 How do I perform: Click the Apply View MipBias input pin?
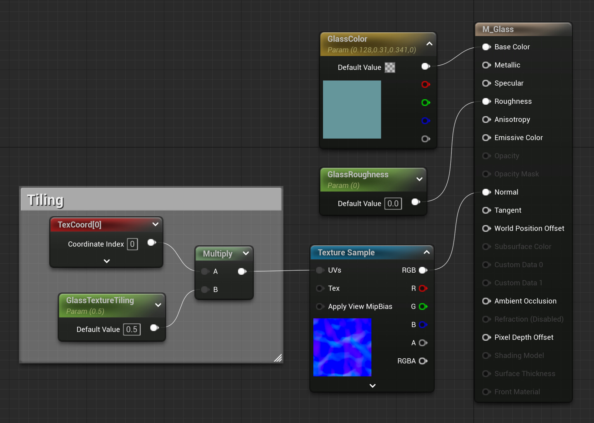[320, 306]
